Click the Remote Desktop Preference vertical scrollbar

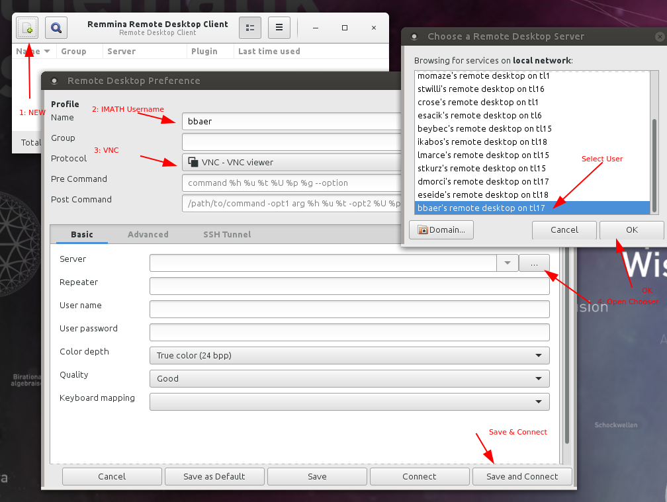pyautogui.click(x=566, y=345)
